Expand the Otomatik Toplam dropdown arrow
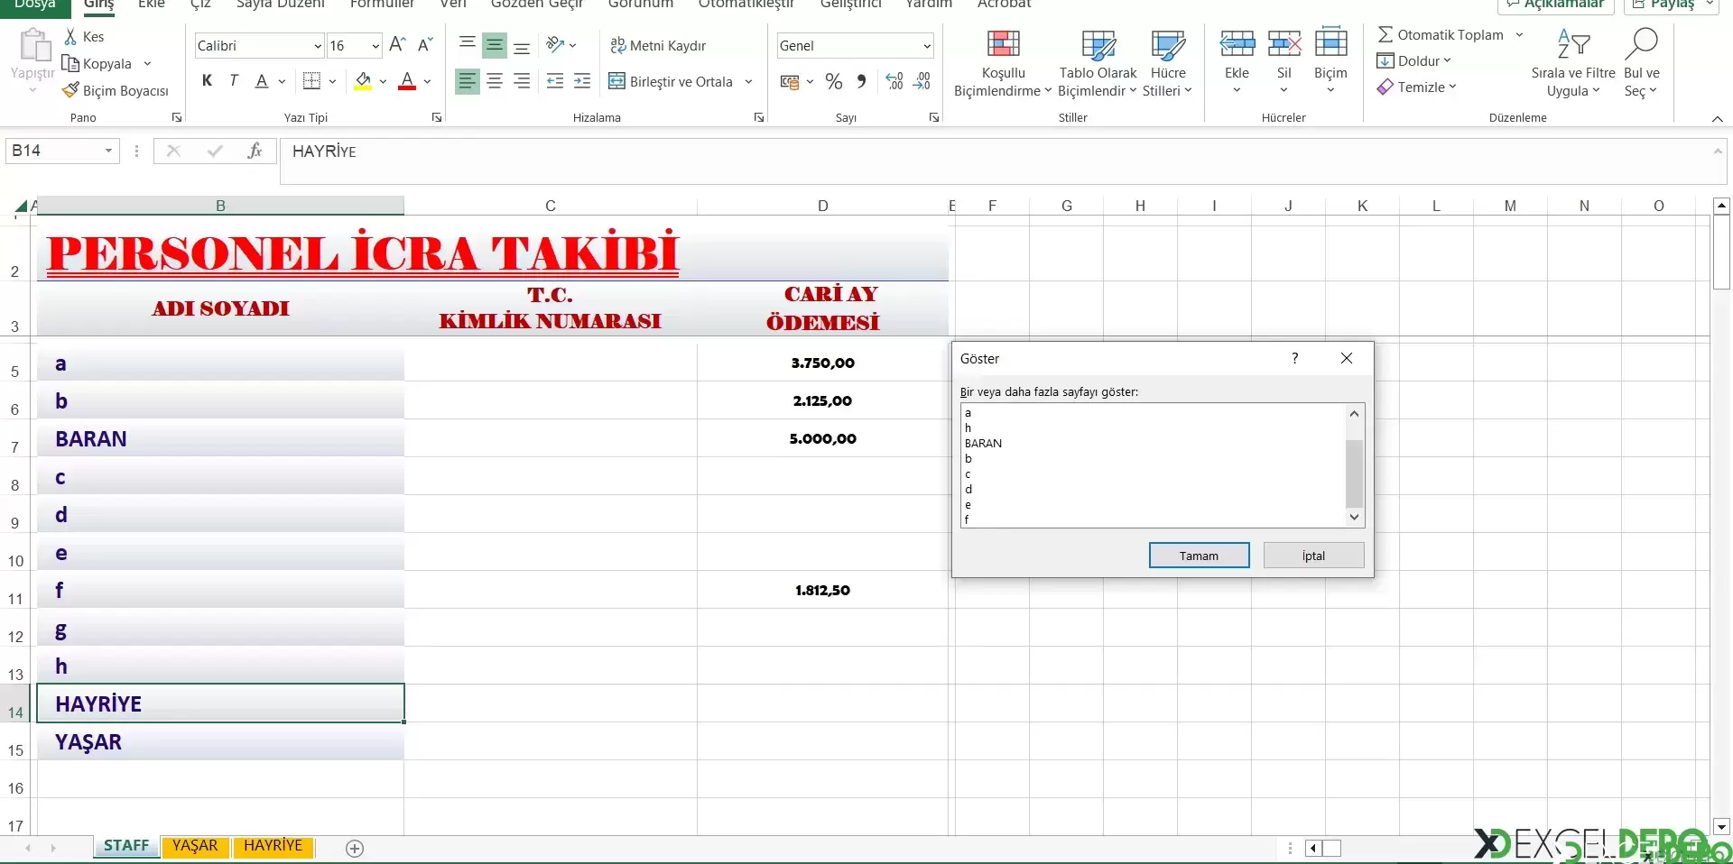Viewport: 1733px width, 864px height. 1519,34
